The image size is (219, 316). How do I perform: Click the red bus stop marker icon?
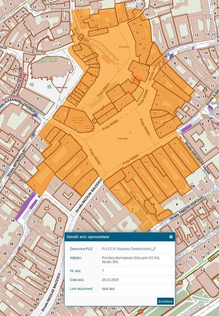pyautogui.click(x=180, y=283)
